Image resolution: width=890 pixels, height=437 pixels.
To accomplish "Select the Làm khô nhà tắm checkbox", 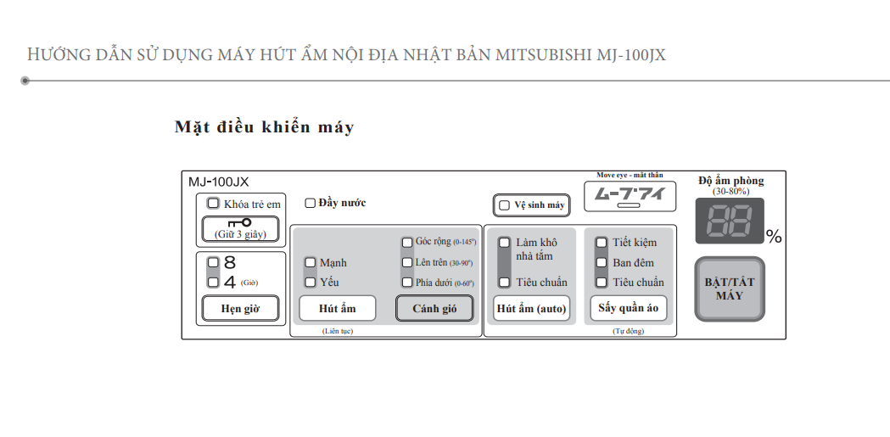I will click(x=505, y=243).
